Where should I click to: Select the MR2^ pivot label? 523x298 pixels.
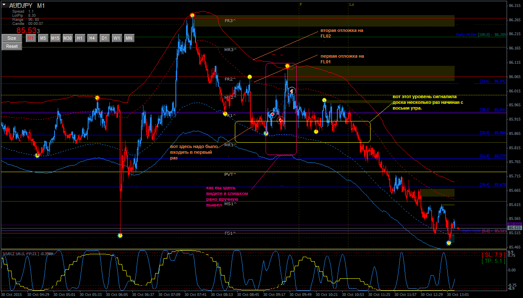point(230,98)
